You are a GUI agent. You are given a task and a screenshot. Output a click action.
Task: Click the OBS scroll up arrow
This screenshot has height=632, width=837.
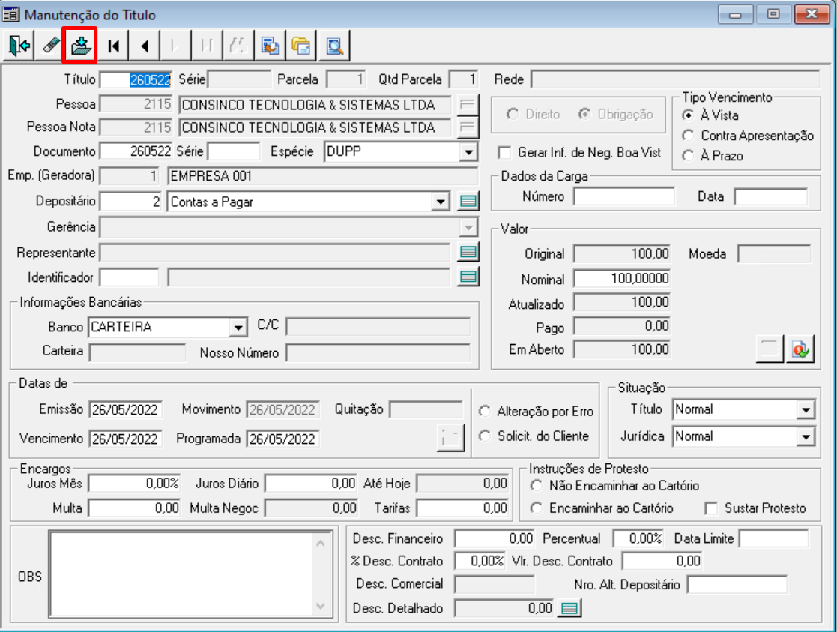(320, 544)
